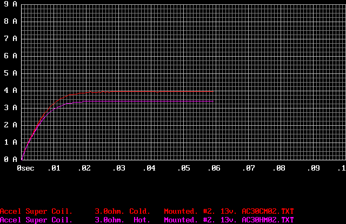Click the .08 time axis label
The height and width of the screenshot is (224, 346).
click(279, 168)
